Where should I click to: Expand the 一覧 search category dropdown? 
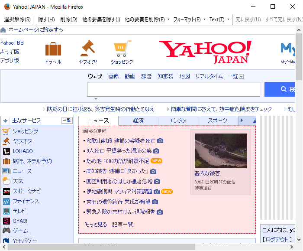(x=241, y=77)
